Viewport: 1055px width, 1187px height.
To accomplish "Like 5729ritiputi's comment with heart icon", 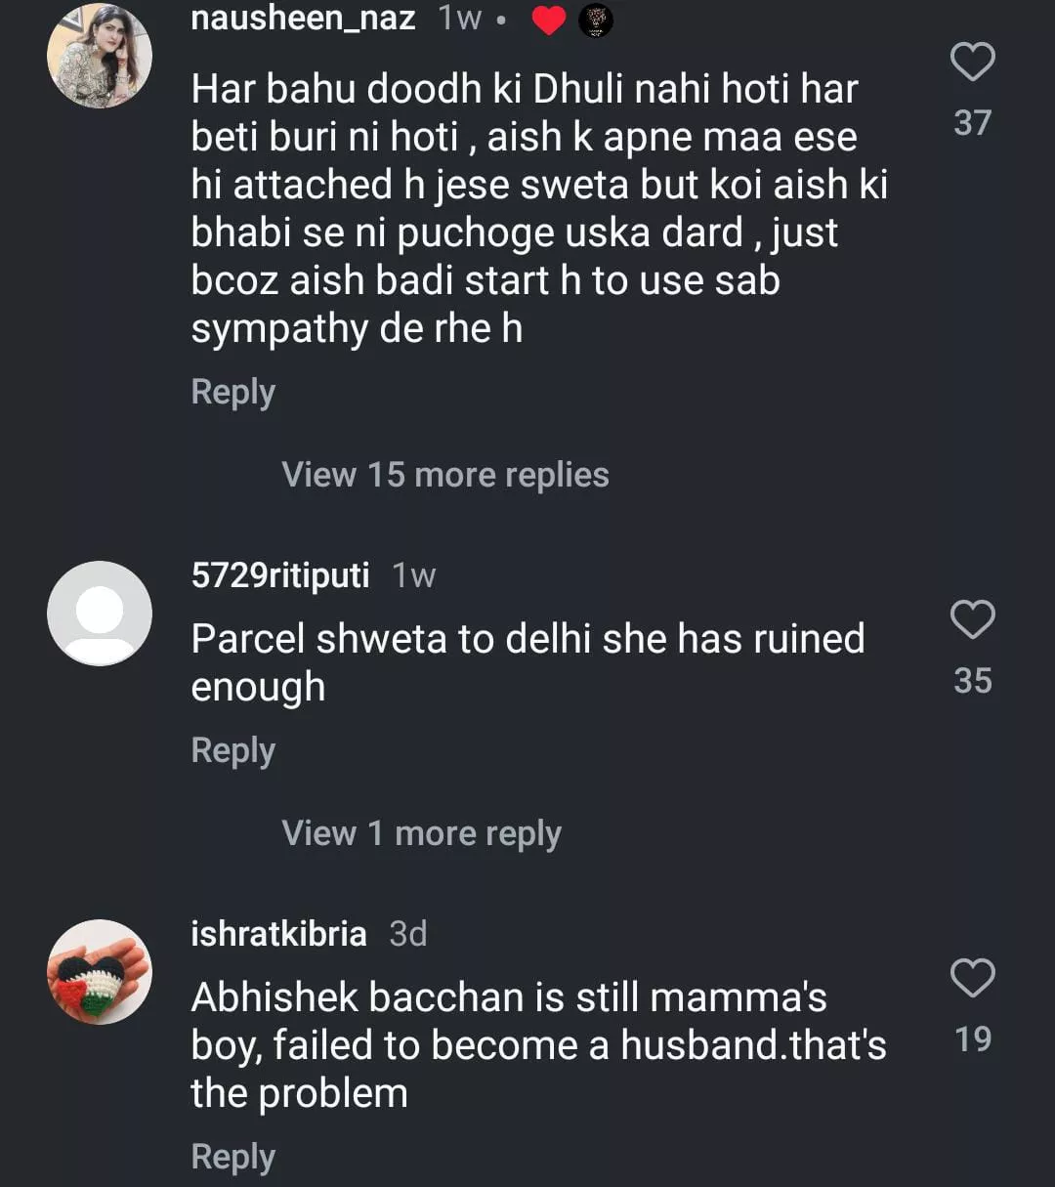I will point(972,620).
